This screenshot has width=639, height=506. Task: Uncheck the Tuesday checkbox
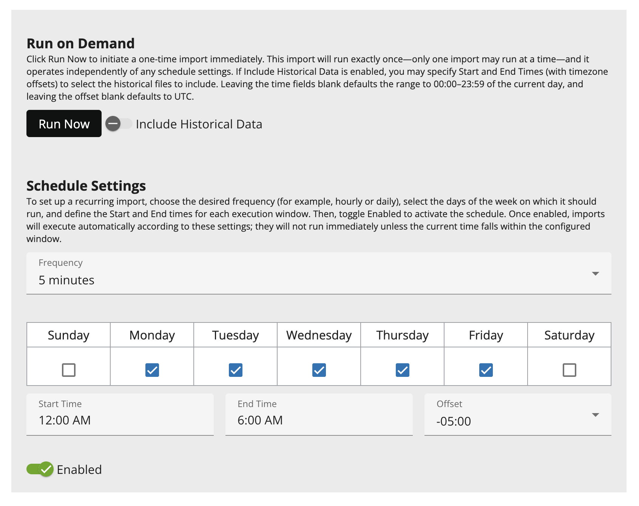point(236,370)
